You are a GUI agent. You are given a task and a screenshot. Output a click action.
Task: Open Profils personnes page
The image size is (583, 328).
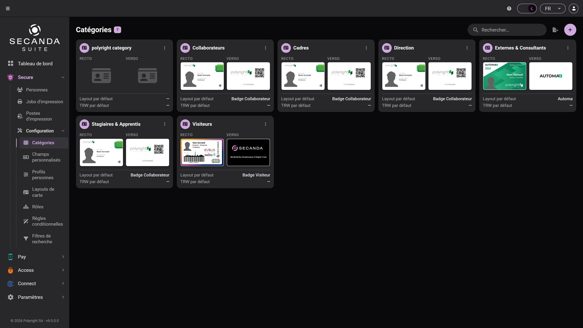coord(43,175)
